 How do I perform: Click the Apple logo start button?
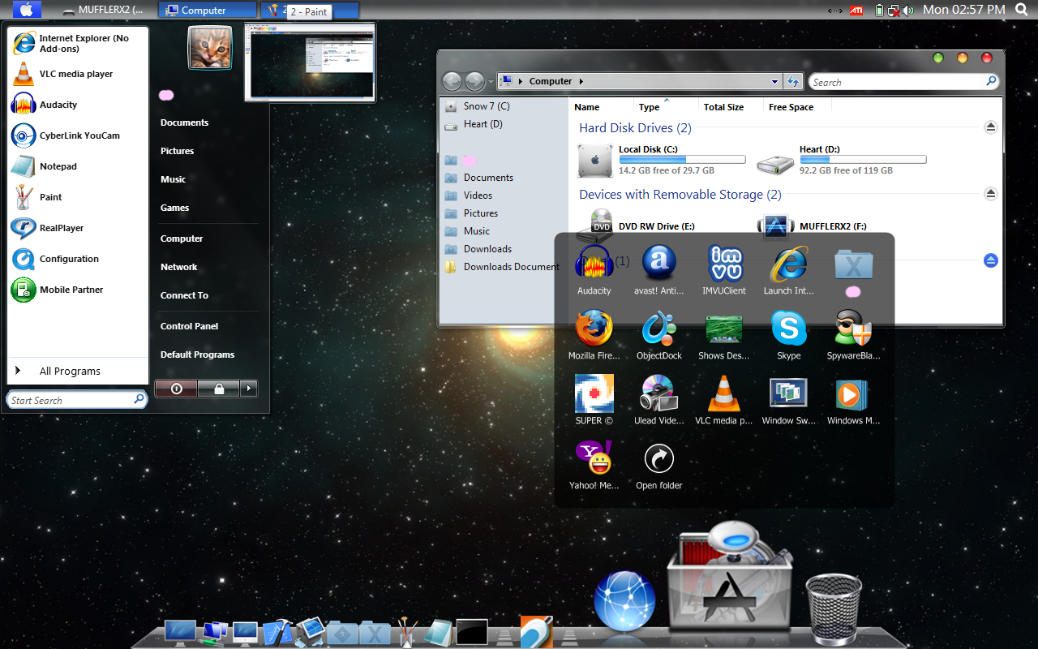(x=27, y=10)
